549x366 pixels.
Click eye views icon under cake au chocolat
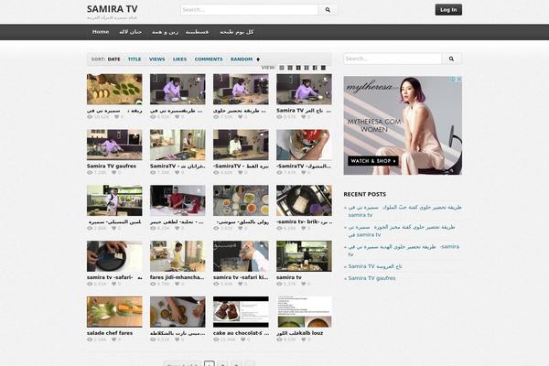click(x=216, y=339)
